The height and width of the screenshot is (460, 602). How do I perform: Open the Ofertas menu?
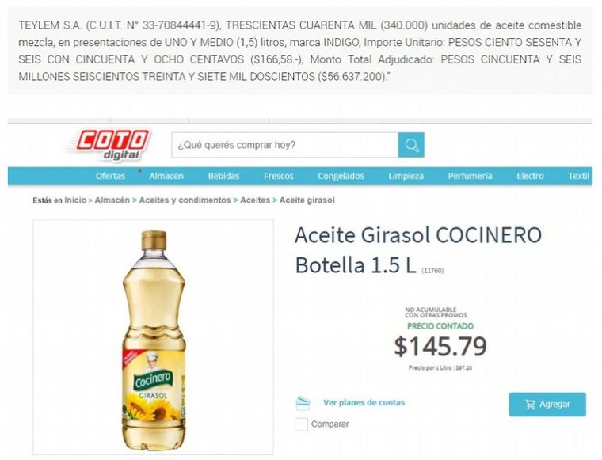pyautogui.click(x=110, y=176)
